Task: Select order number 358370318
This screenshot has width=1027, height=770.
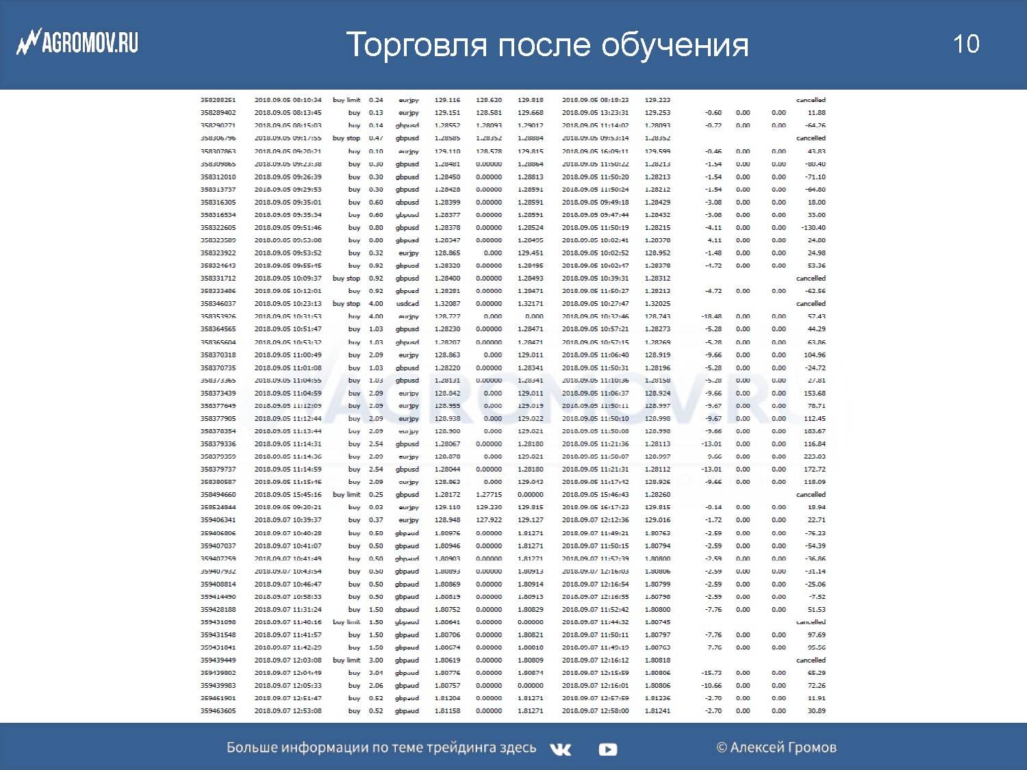Action: point(218,355)
